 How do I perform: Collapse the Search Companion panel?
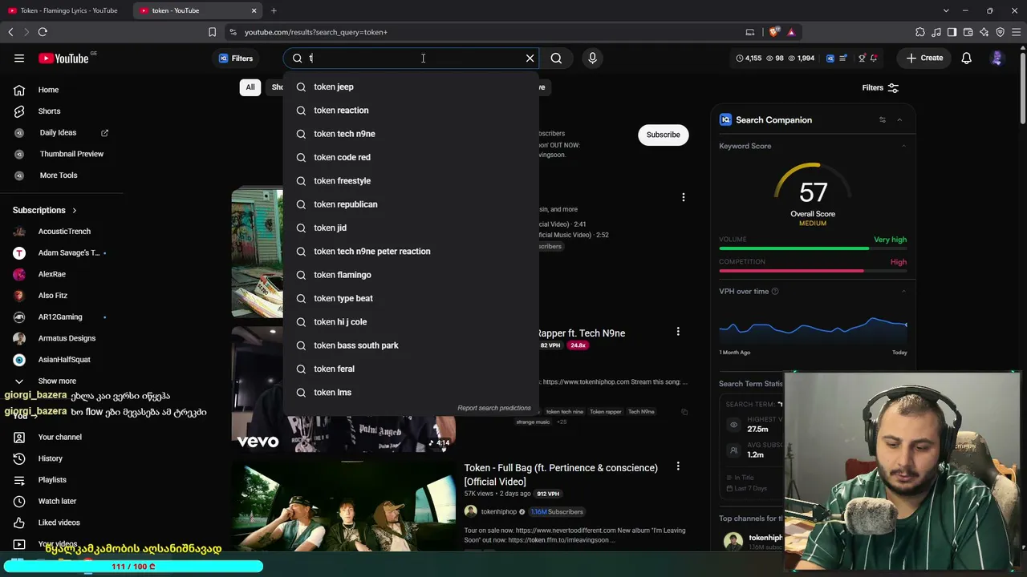point(899,120)
